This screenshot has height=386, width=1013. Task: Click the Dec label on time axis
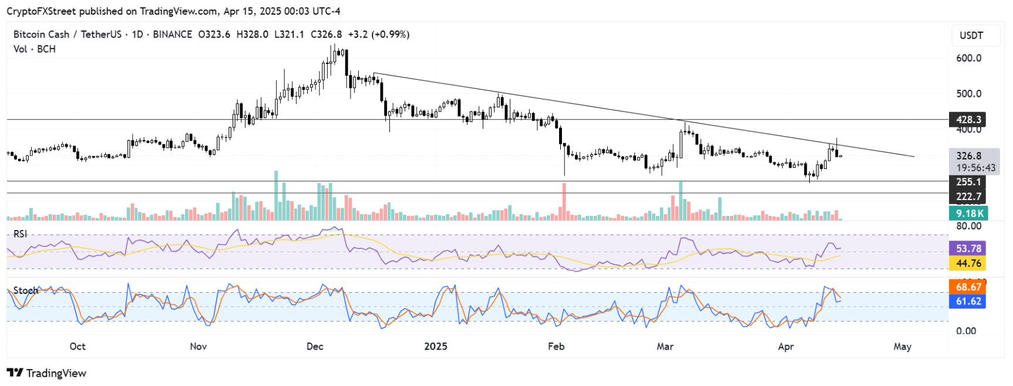(x=315, y=347)
